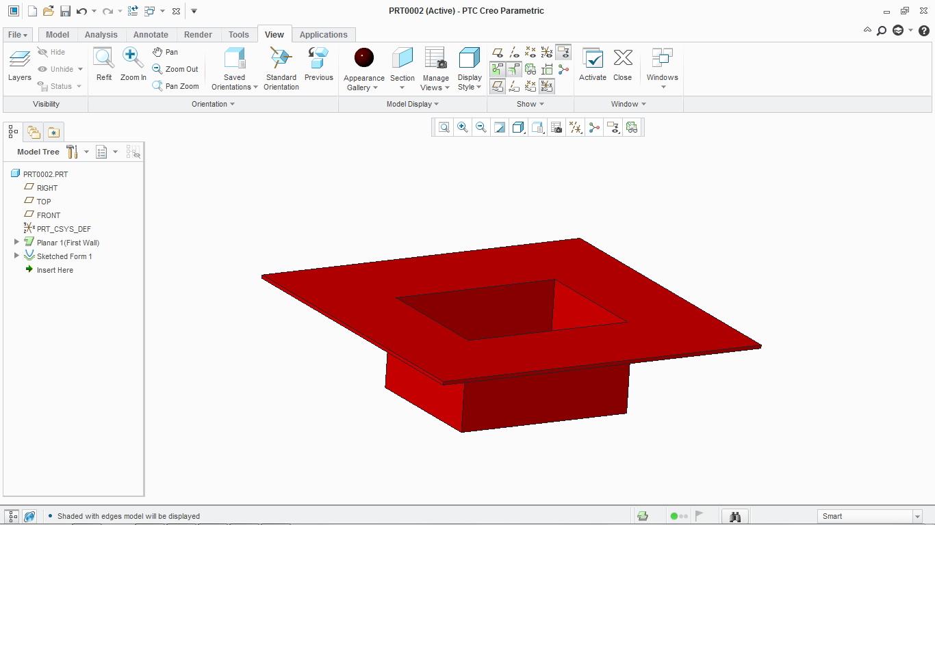Click the Regenerate icon in quick access toolbar
935x648 pixels.
(133, 11)
